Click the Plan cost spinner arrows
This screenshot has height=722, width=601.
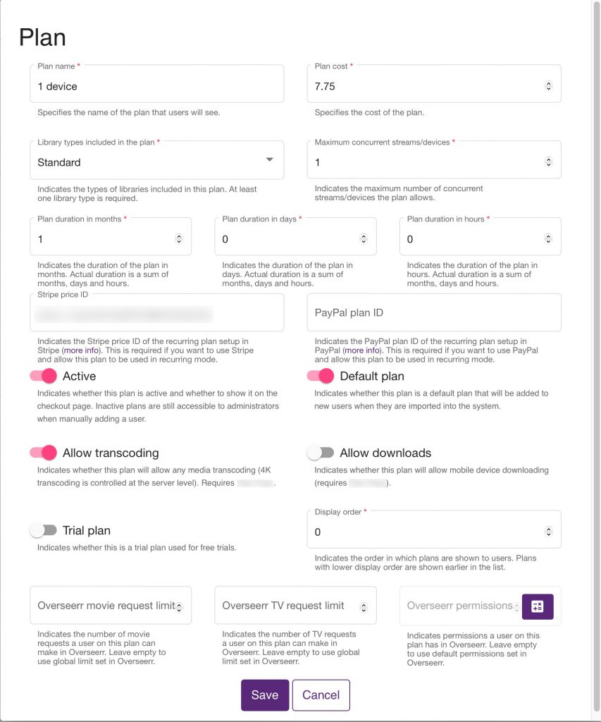click(549, 86)
